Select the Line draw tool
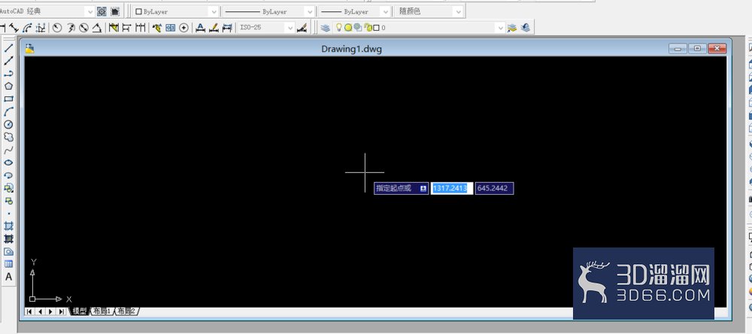Screen dimensions: 752x334 click(8, 48)
